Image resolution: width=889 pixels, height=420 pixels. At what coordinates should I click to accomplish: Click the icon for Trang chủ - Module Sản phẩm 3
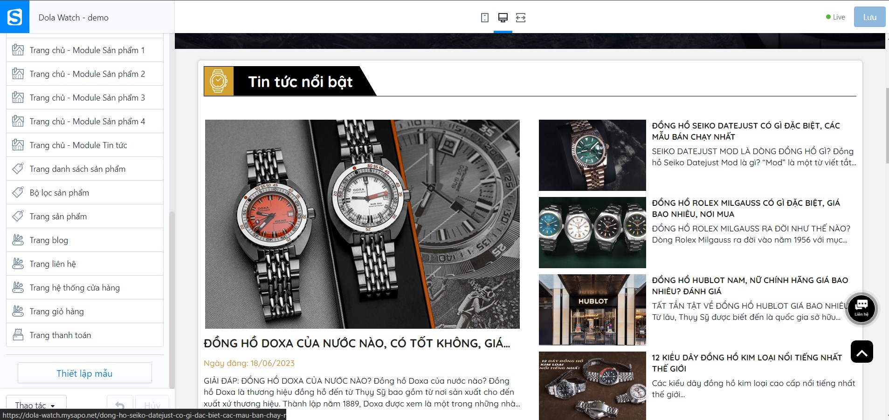18,97
